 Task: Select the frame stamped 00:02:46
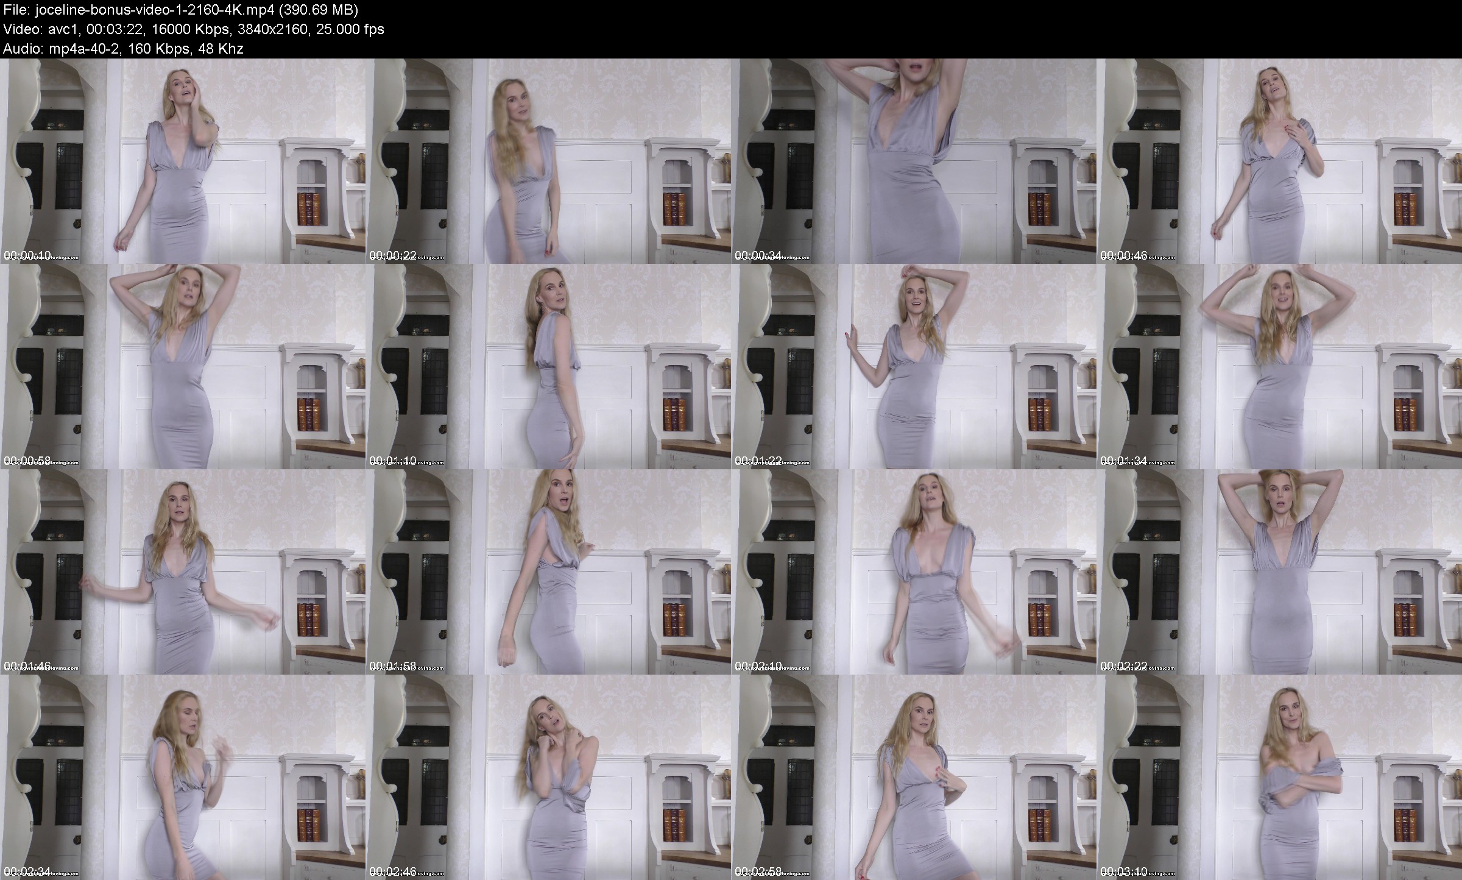(x=548, y=777)
